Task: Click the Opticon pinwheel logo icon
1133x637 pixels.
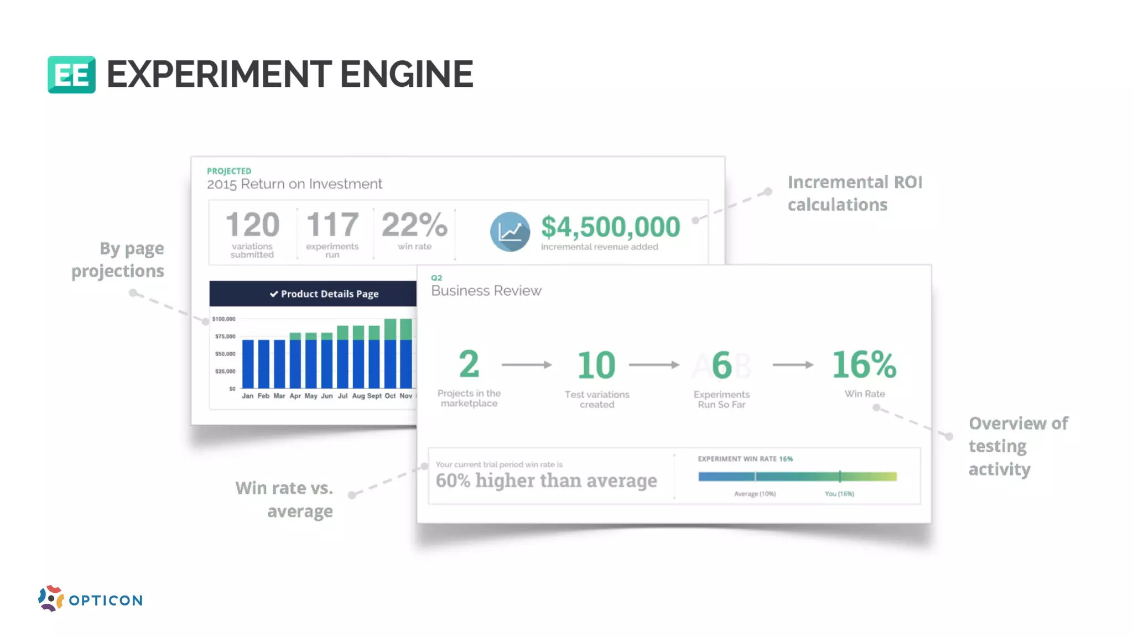Action: pos(50,598)
